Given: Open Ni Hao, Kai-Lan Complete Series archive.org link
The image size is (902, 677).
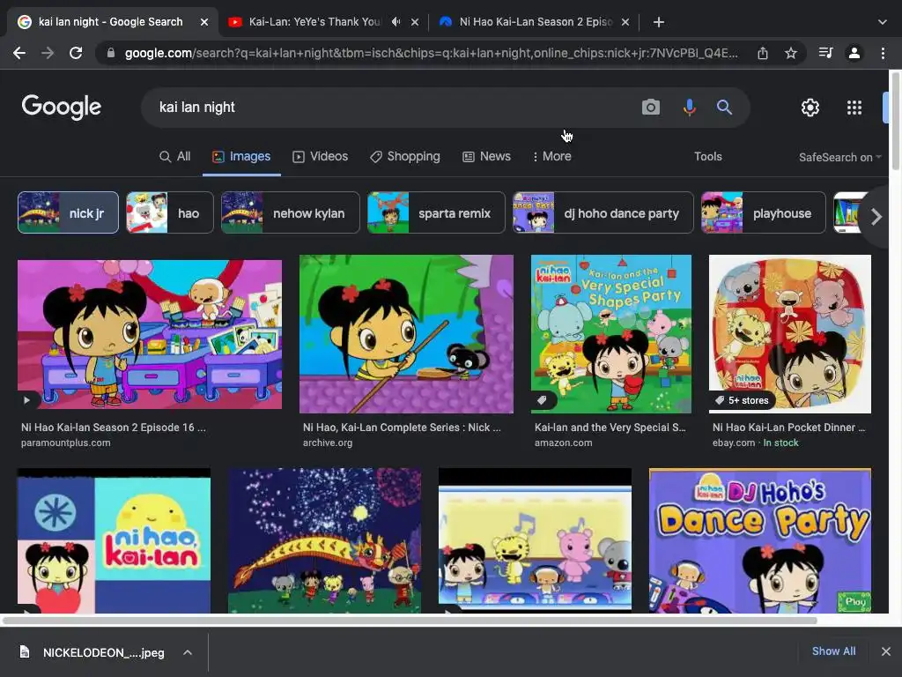Looking at the screenshot, I should click(402, 428).
